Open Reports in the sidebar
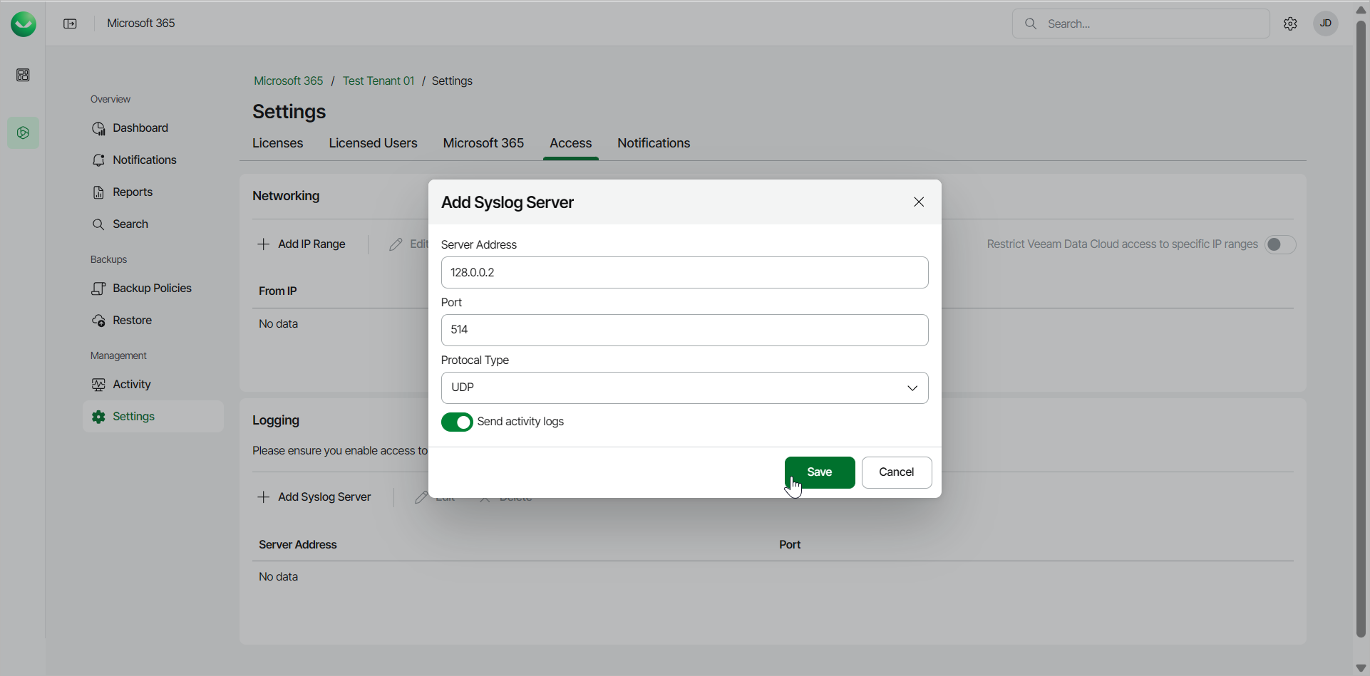 133,192
